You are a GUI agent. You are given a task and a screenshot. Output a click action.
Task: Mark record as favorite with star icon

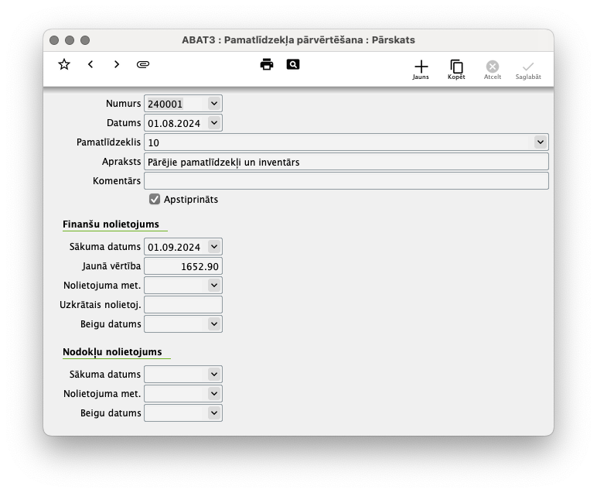pyautogui.click(x=64, y=64)
